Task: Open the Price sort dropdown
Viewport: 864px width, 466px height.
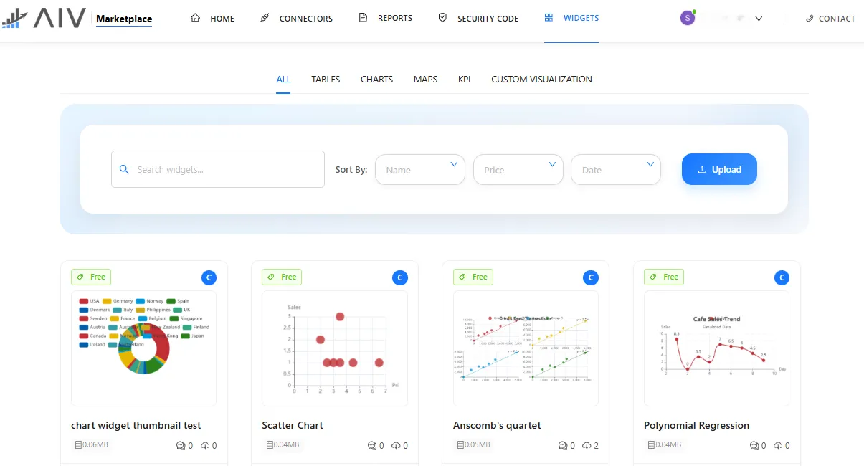Action: pos(518,170)
